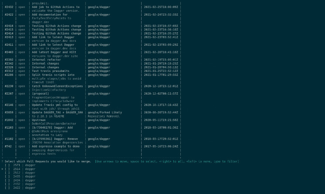Click the 'Test travis presubmits' title

point(51,71)
